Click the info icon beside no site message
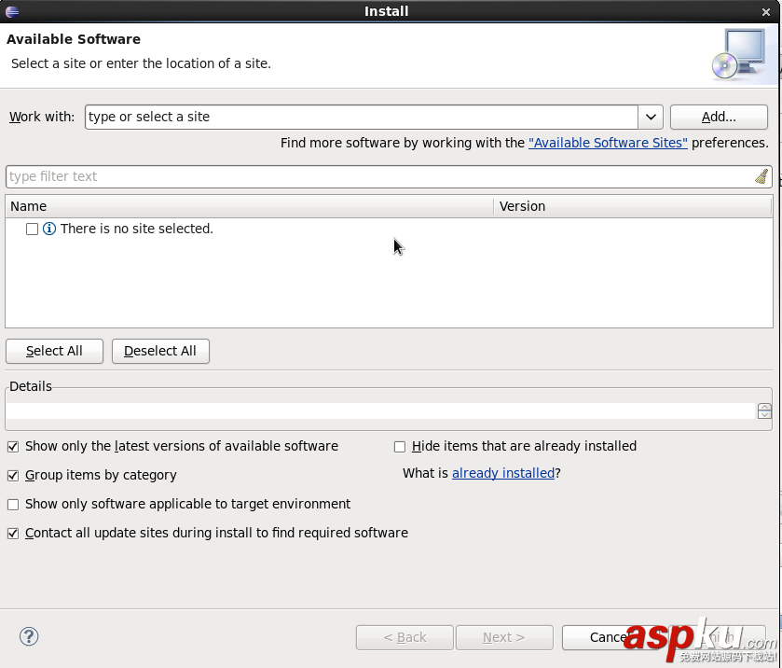The image size is (782, 668). pos(48,229)
